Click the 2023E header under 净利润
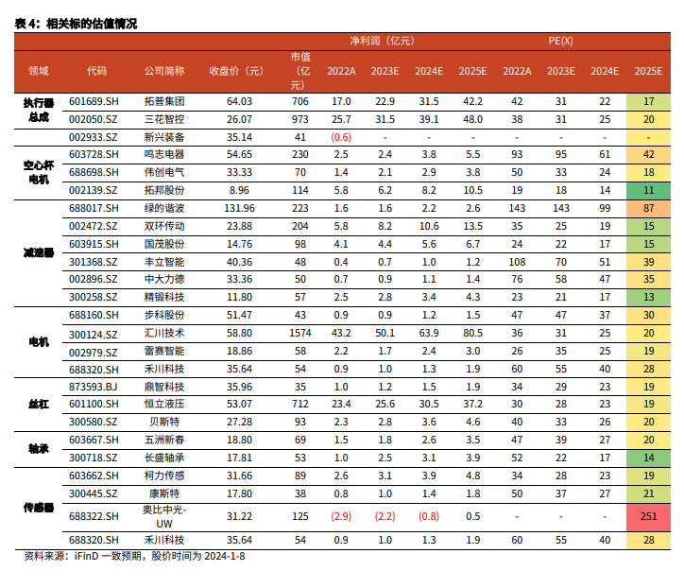Viewport: 684px width, 588px height. 385,71
